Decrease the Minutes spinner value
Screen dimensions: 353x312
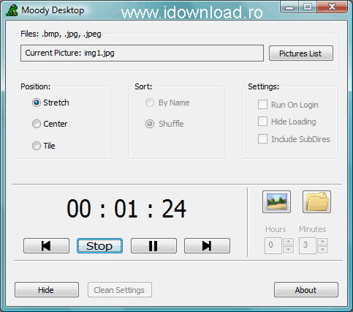click(x=322, y=250)
